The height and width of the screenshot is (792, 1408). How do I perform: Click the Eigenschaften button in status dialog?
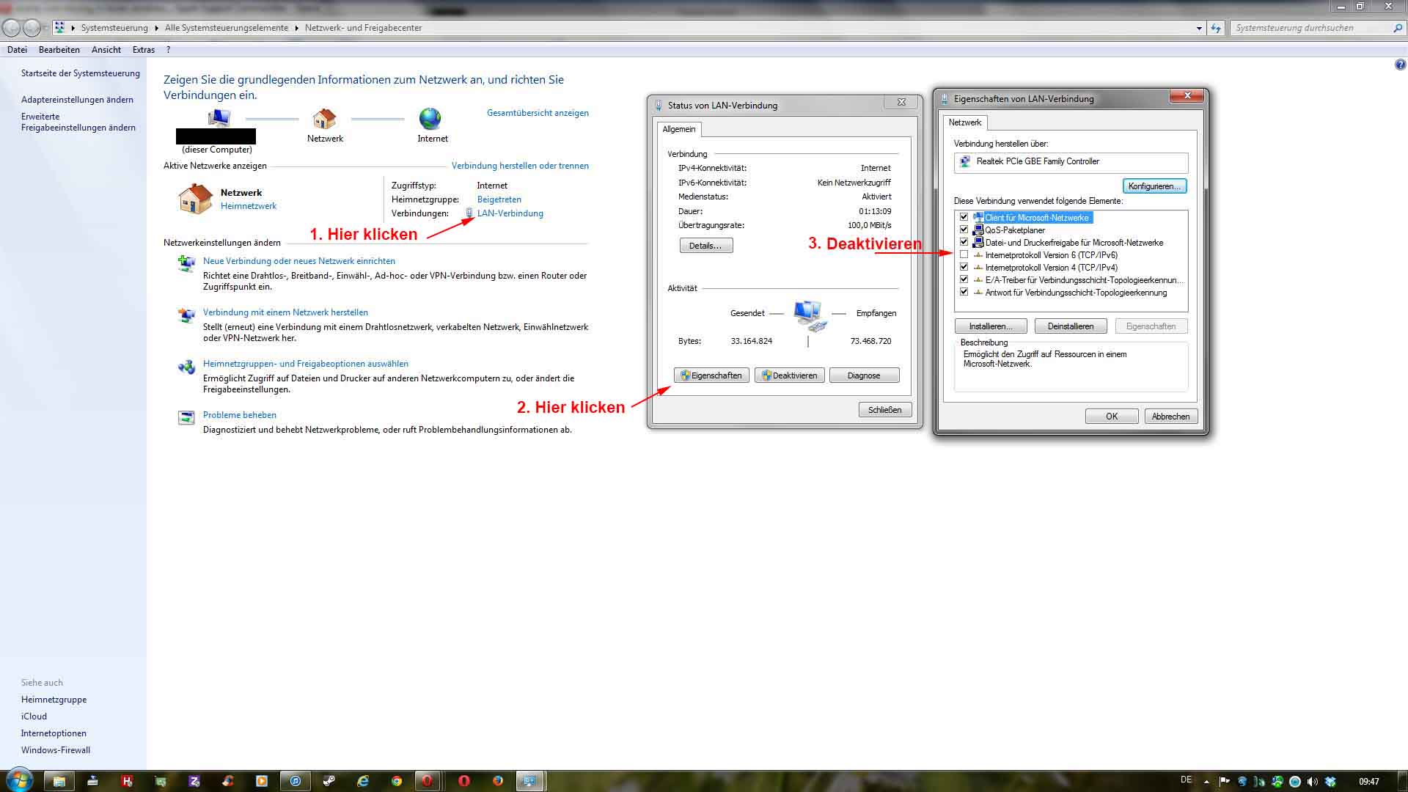711,375
